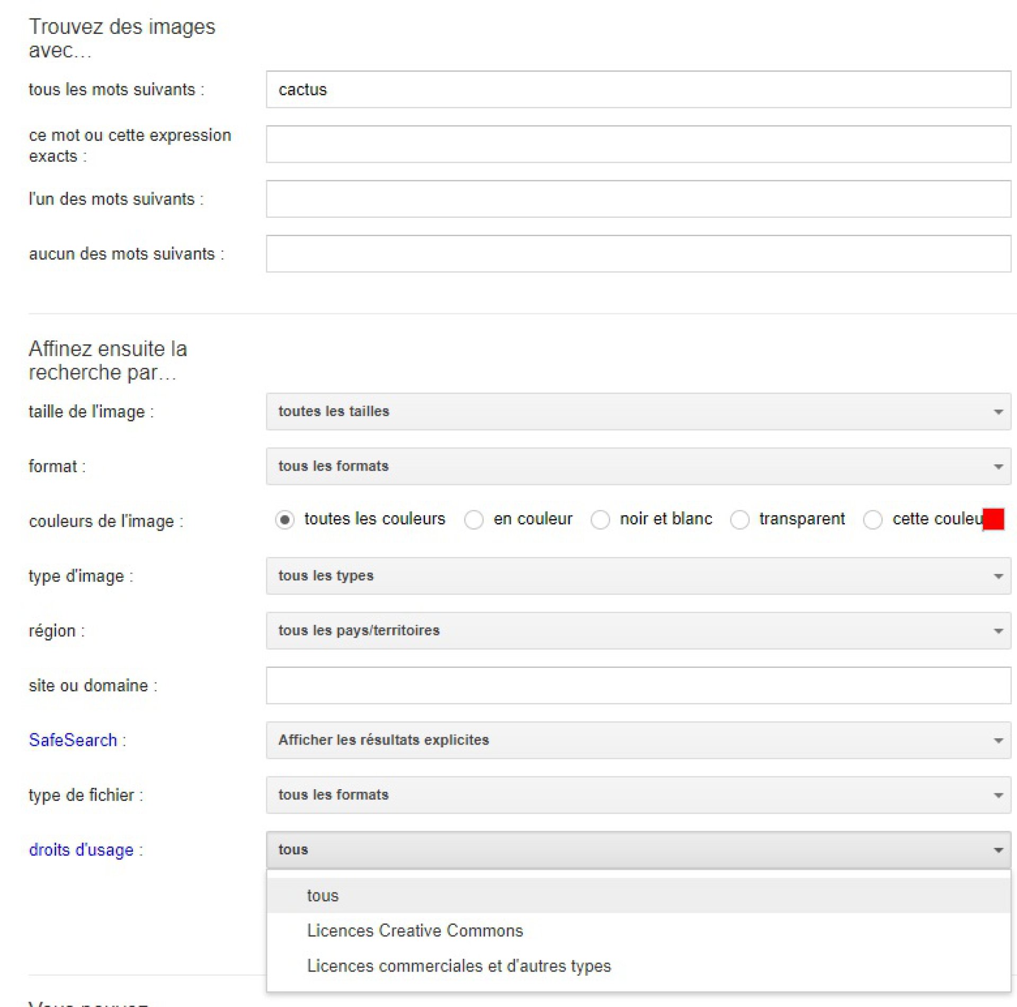Viewport: 1017px width, 1007px height.
Task: Select 'Licences Creative Commons' option
Action: click(x=638, y=930)
